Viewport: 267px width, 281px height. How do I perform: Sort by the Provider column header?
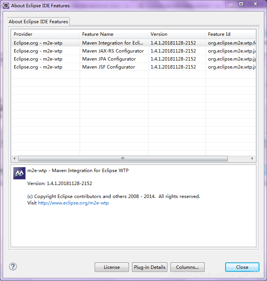[46, 34]
